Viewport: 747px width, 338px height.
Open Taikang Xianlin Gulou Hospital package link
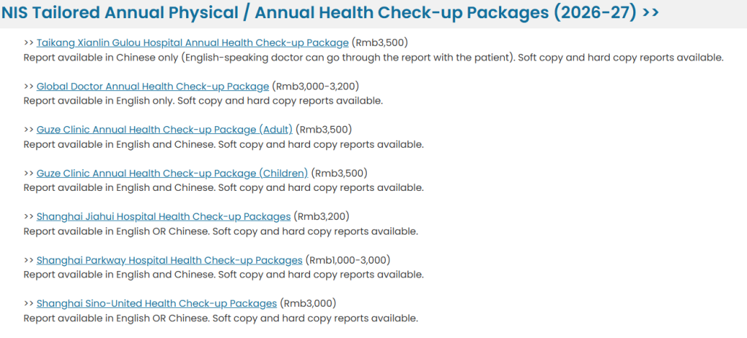click(193, 43)
